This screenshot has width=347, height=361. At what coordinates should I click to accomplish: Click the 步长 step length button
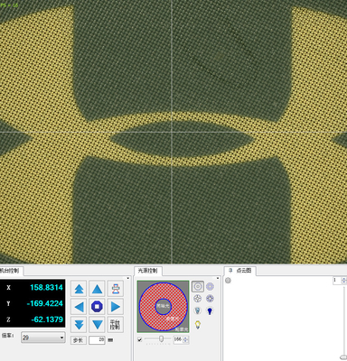tap(79, 340)
